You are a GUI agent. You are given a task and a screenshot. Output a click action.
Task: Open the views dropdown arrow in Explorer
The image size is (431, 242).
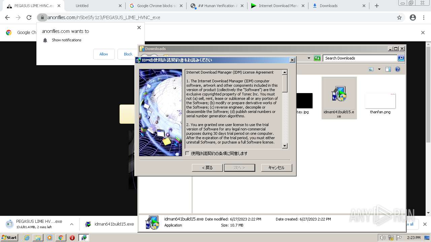point(379,69)
